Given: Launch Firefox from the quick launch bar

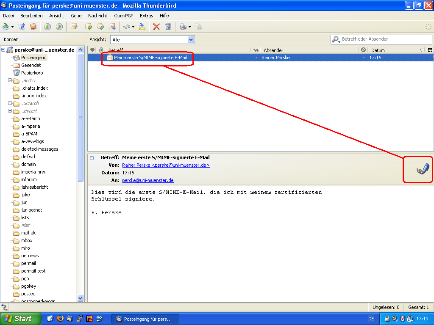Looking at the screenshot, I should pyautogui.click(x=60, y=319).
